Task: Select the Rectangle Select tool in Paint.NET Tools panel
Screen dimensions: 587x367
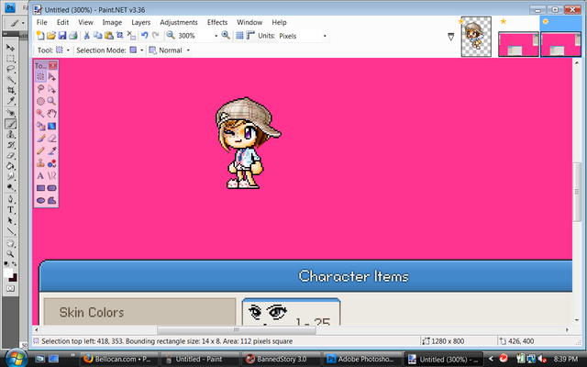Action: pos(40,77)
